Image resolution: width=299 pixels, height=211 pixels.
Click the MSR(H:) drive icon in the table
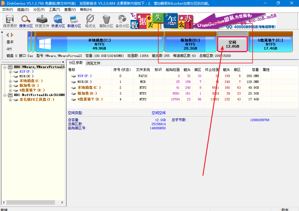click(x=74, y=82)
